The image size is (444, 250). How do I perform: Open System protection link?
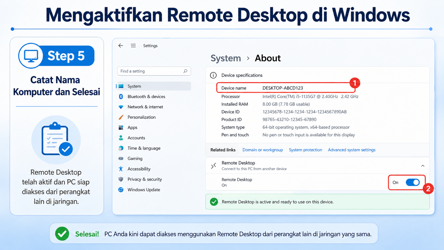(305, 150)
